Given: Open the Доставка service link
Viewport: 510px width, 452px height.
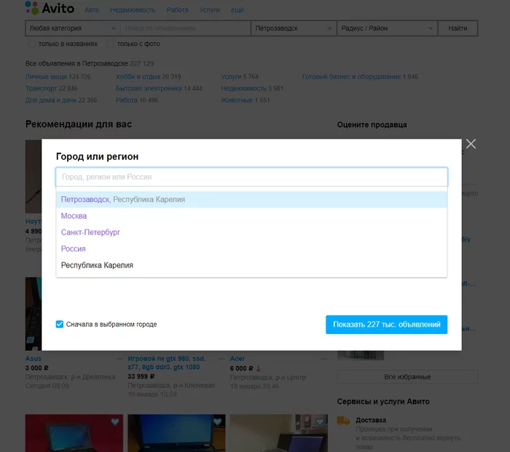Looking at the screenshot, I should 371,420.
